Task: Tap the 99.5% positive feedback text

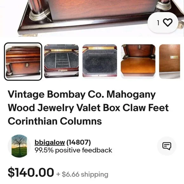Action: pyautogui.click(x=73, y=150)
